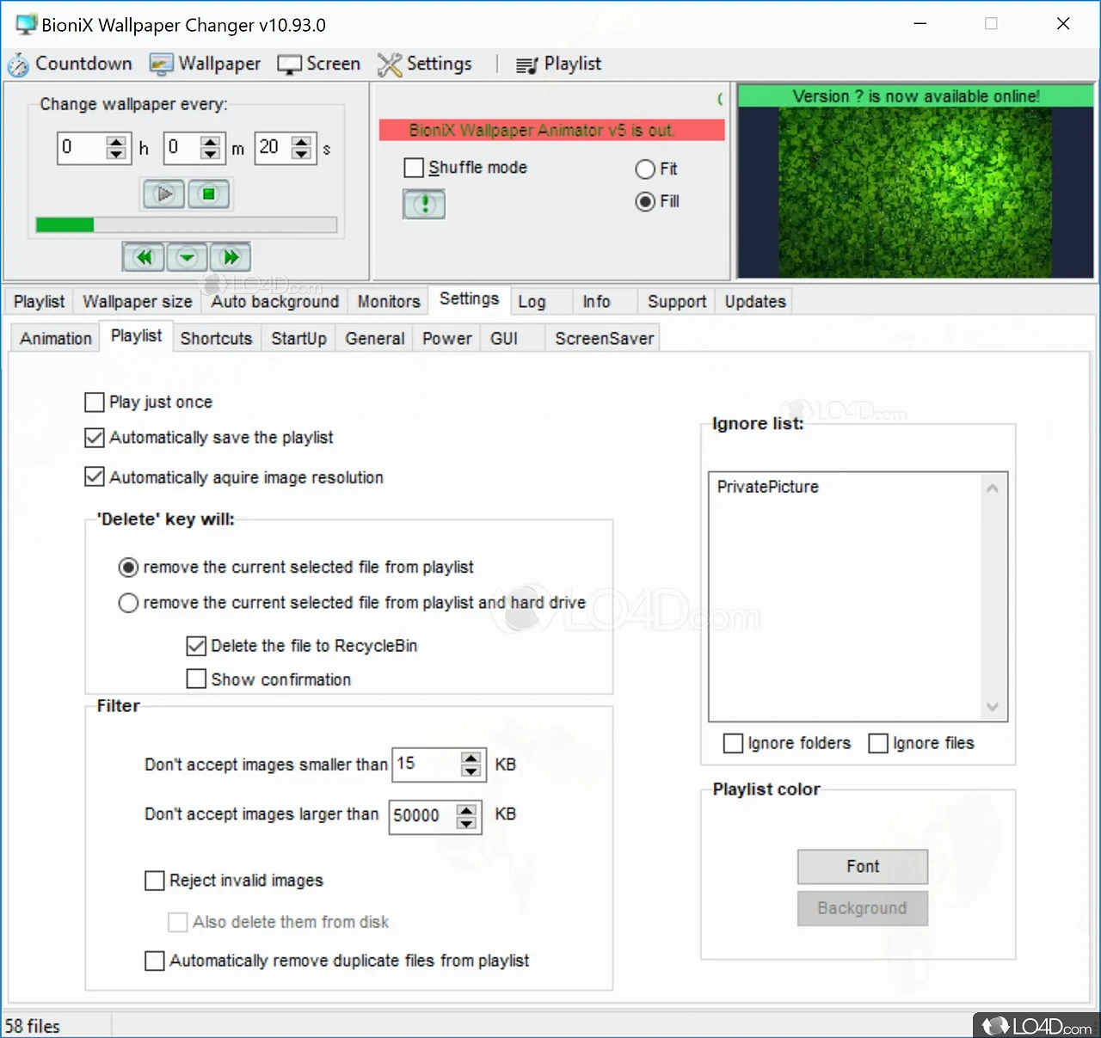Click the exclamation mark button under Shuffle mode
This screenshot has height=1038, width=1101.
(x=424, y=205)
